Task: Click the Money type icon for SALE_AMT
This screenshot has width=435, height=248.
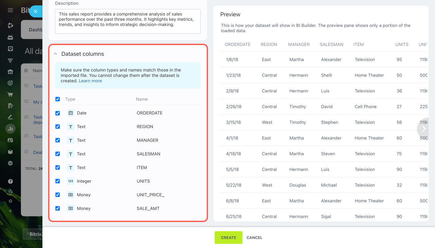Action: [x=70, y=209]
